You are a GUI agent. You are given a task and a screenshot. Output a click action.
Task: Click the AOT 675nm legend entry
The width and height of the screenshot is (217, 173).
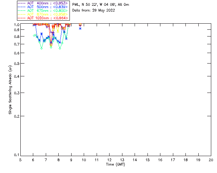pos(43,10)
